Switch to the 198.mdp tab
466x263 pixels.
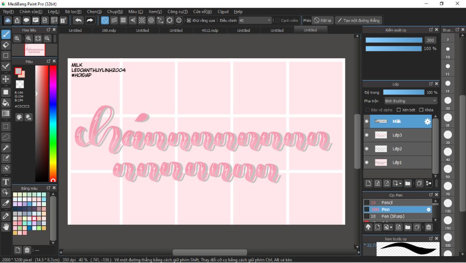click(x=109, y=30)
